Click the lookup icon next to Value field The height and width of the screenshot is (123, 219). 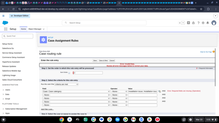pyautogui.click(x=159, y=91)
